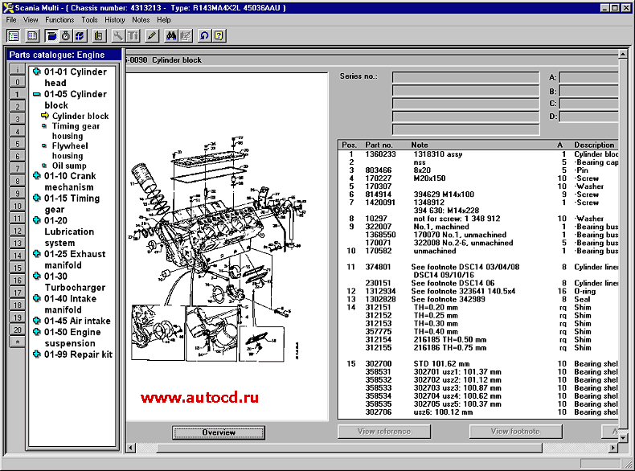Expand the 01-40 Intake manifold node
The height and width of the screenshot is (471, 635).
click(x=36, y=298)
